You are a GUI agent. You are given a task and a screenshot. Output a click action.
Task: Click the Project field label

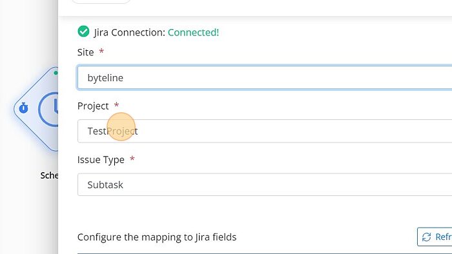tap(93, 106)
